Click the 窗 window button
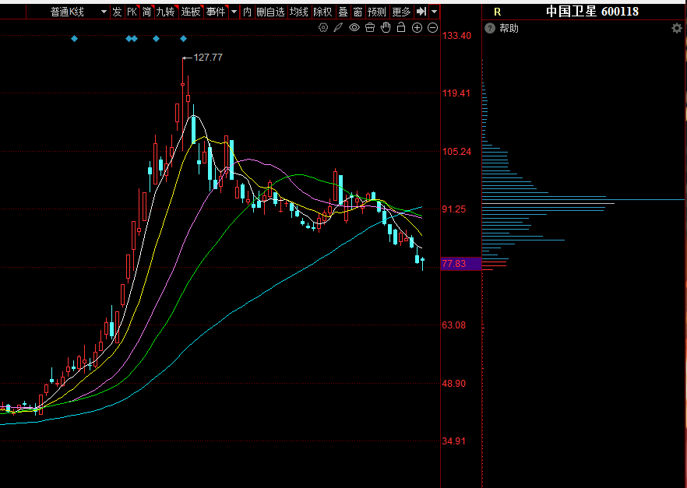Image resolution: width=687 pixels, height=488 pixels. (x=358, y=12)
